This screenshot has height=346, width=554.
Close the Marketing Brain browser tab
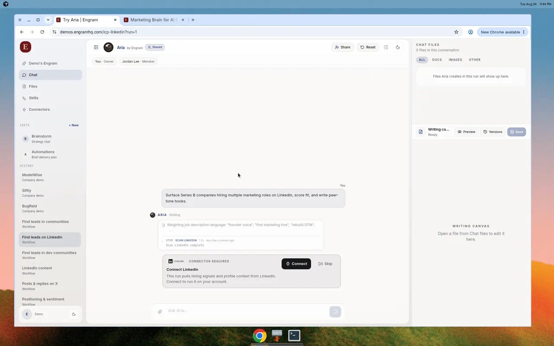coord(183,20)
